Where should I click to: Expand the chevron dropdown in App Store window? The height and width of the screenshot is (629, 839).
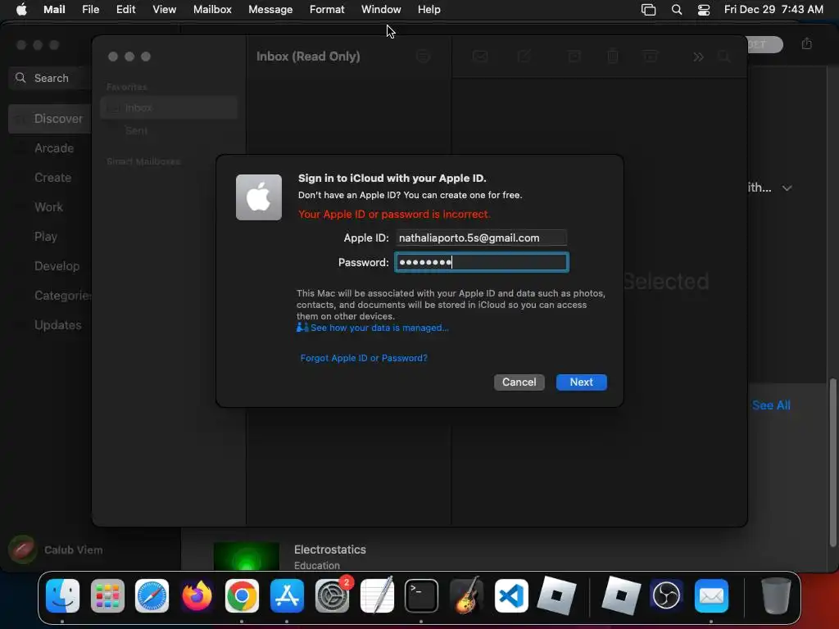point(787,188)
